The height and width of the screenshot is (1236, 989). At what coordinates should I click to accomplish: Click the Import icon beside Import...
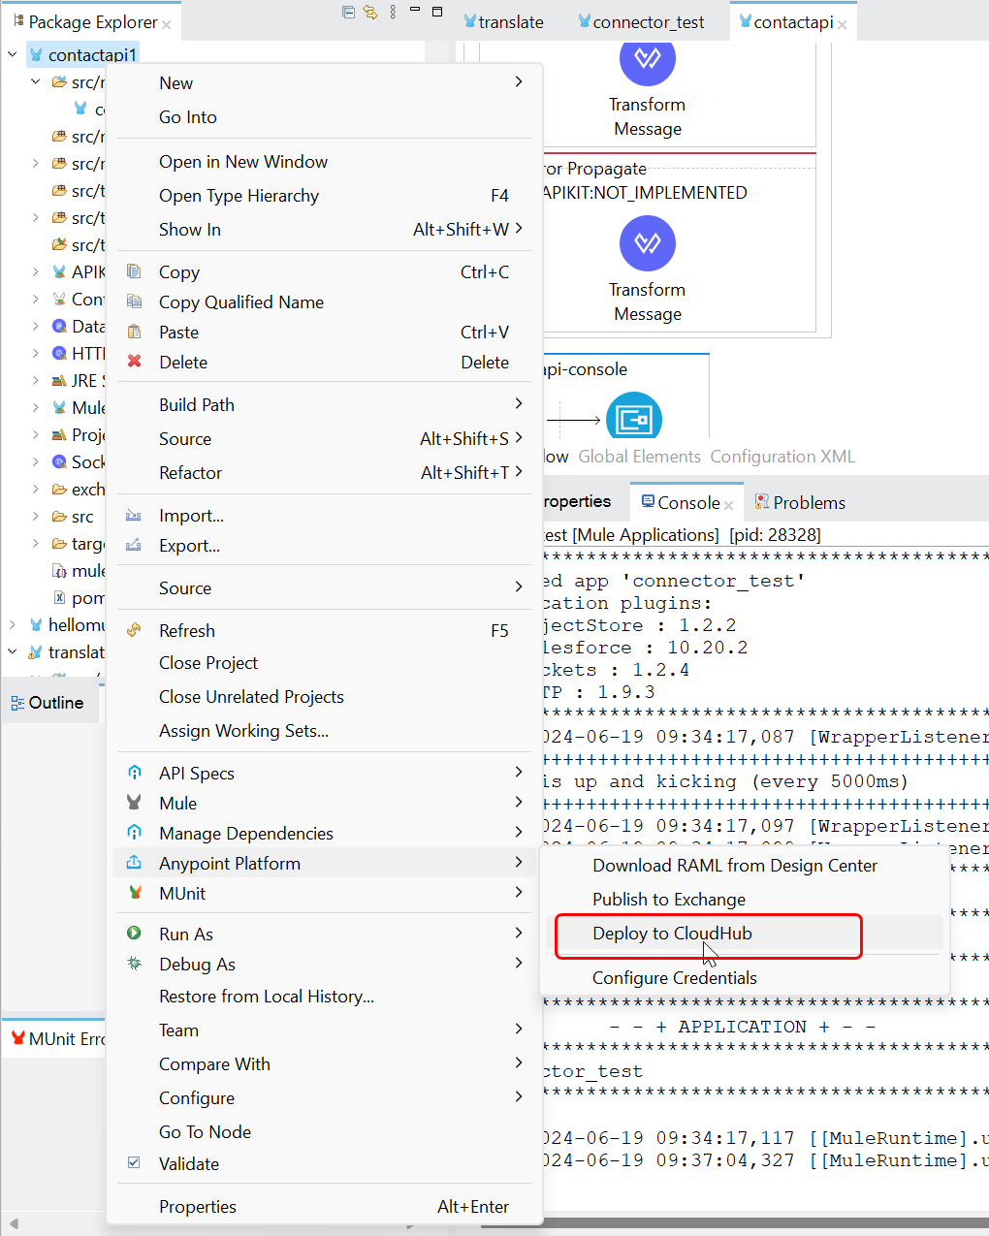136,516
